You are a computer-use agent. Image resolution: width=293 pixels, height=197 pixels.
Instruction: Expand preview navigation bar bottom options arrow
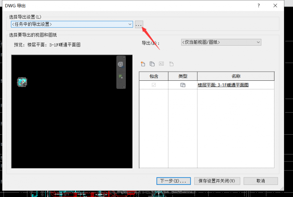click(124, 87)
